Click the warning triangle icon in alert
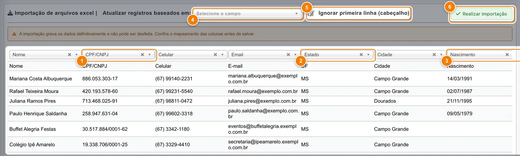Screen dimensions: 520x156 coord(14,34)
